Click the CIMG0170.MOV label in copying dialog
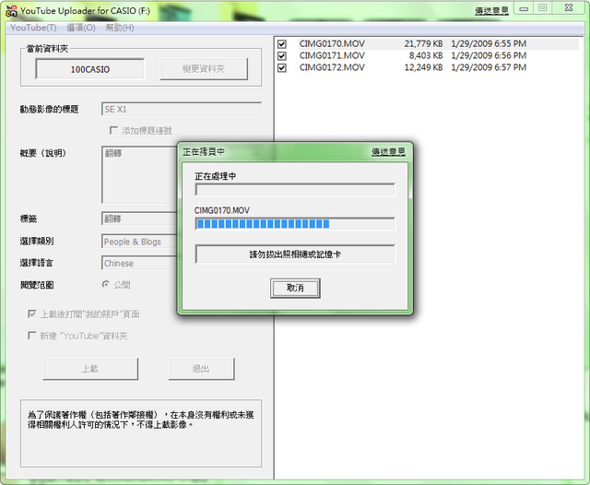Image resolution: width=590 pixels, height=485 pixels. [221, 210]
